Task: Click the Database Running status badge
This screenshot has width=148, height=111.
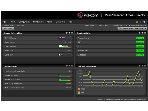Action: pos(140,55)
